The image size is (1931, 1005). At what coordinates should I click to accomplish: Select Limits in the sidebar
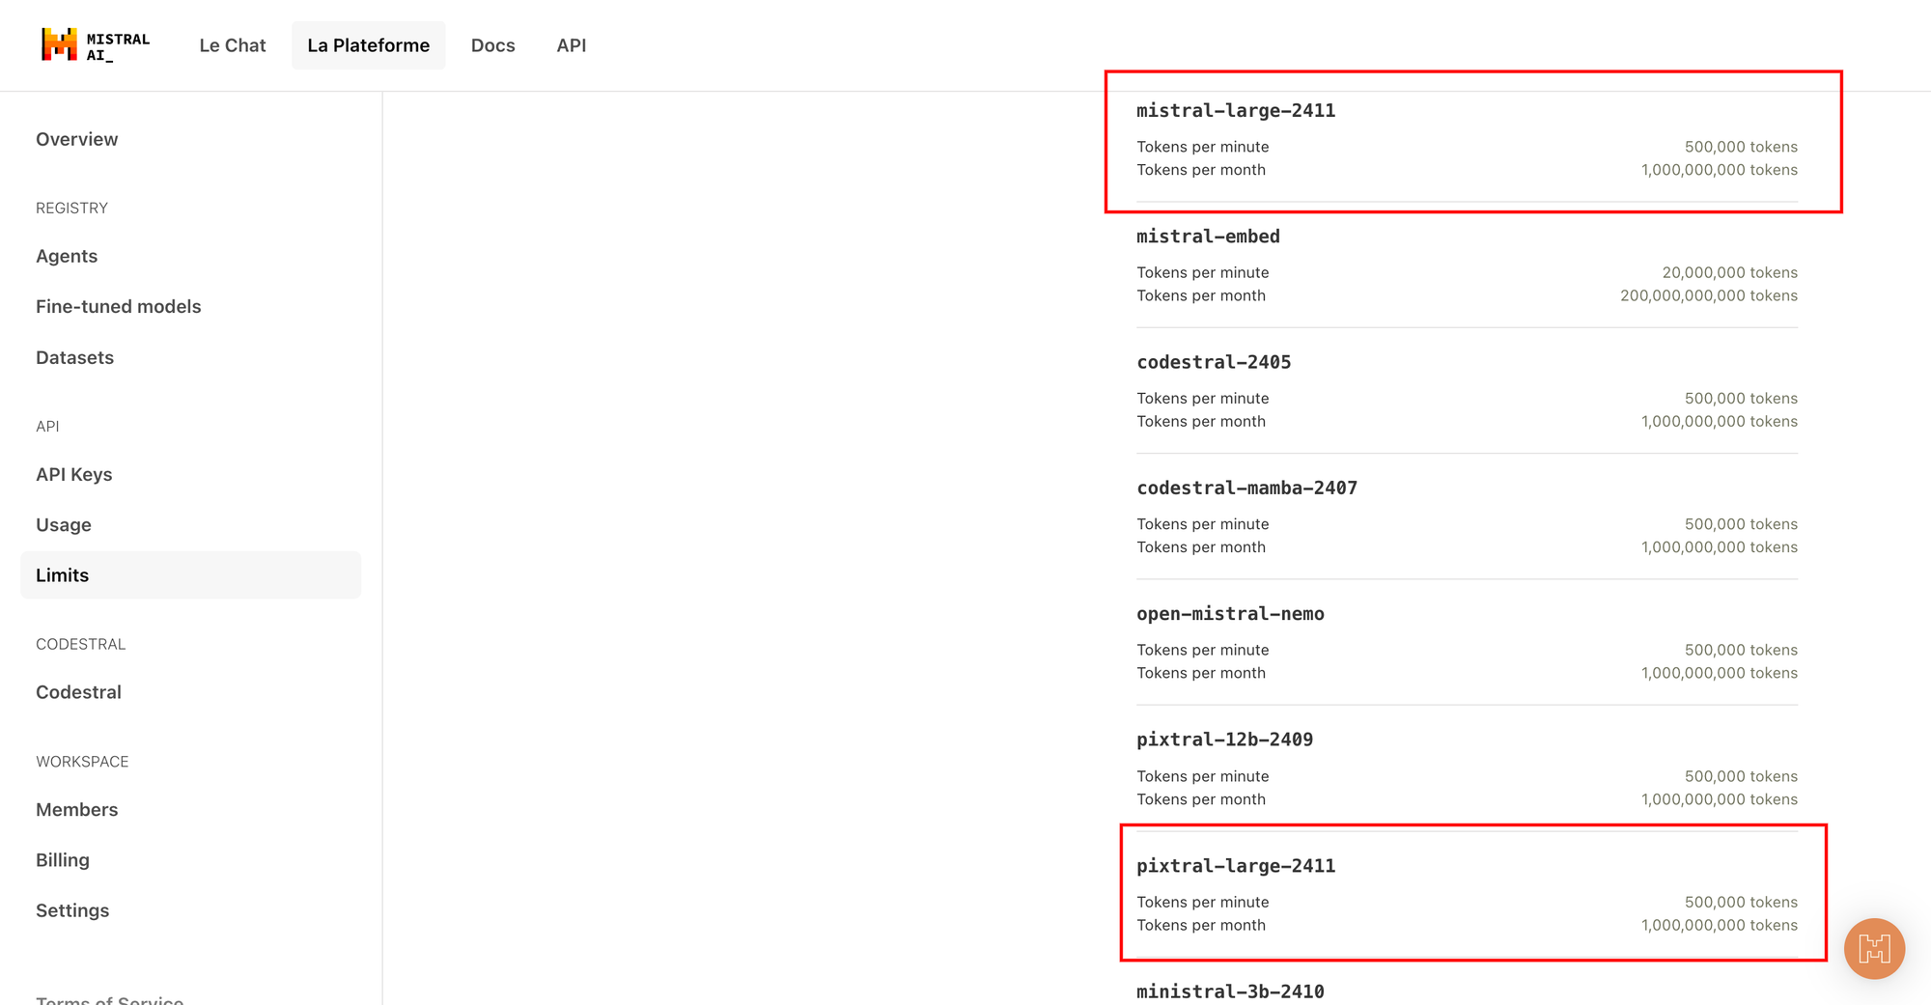(x=191, y=575)
